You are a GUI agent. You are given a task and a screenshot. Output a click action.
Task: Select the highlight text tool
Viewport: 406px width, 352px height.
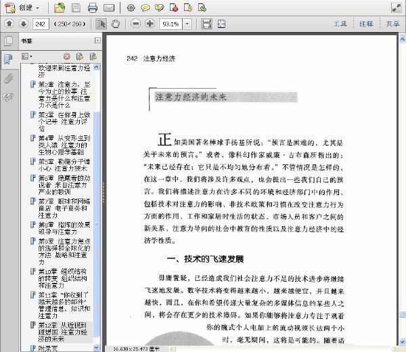point(159,7)
